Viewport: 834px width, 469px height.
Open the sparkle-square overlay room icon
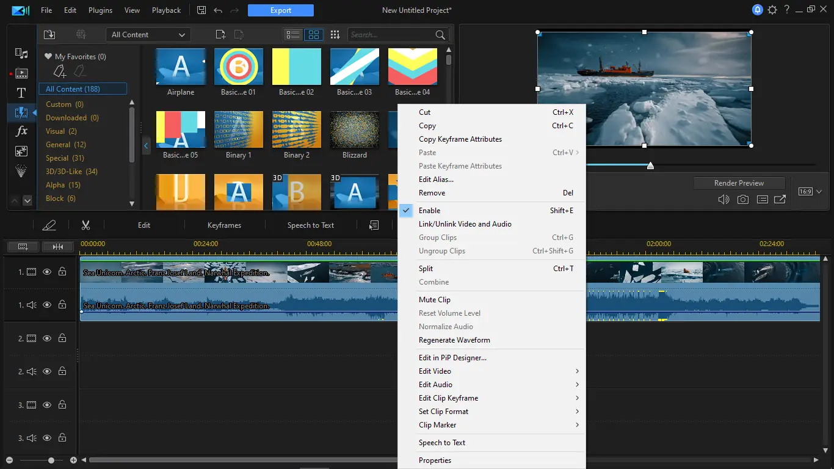21,151
